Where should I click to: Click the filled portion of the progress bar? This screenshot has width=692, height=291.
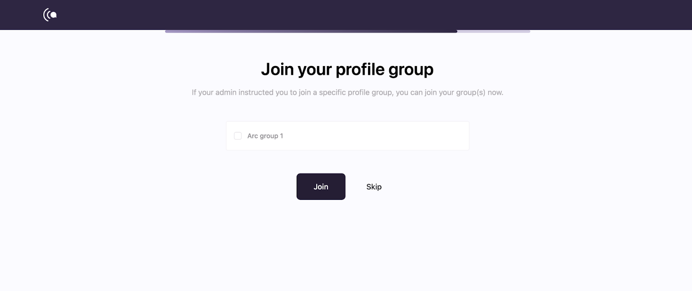tap(311, 31)
